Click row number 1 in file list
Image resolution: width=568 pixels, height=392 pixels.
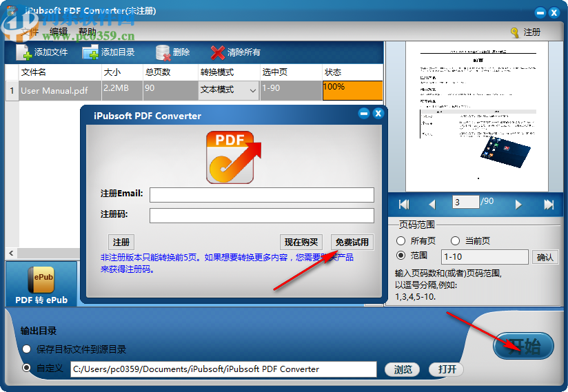12,90
